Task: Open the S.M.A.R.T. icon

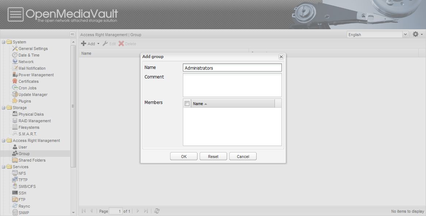Action: click(x=15, y=134)
